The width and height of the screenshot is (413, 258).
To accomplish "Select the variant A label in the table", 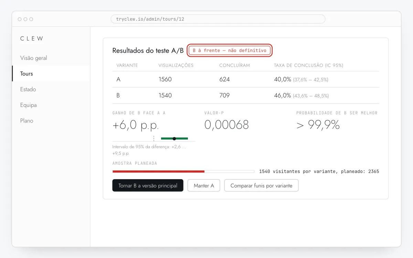I will [x=118, y=79].
